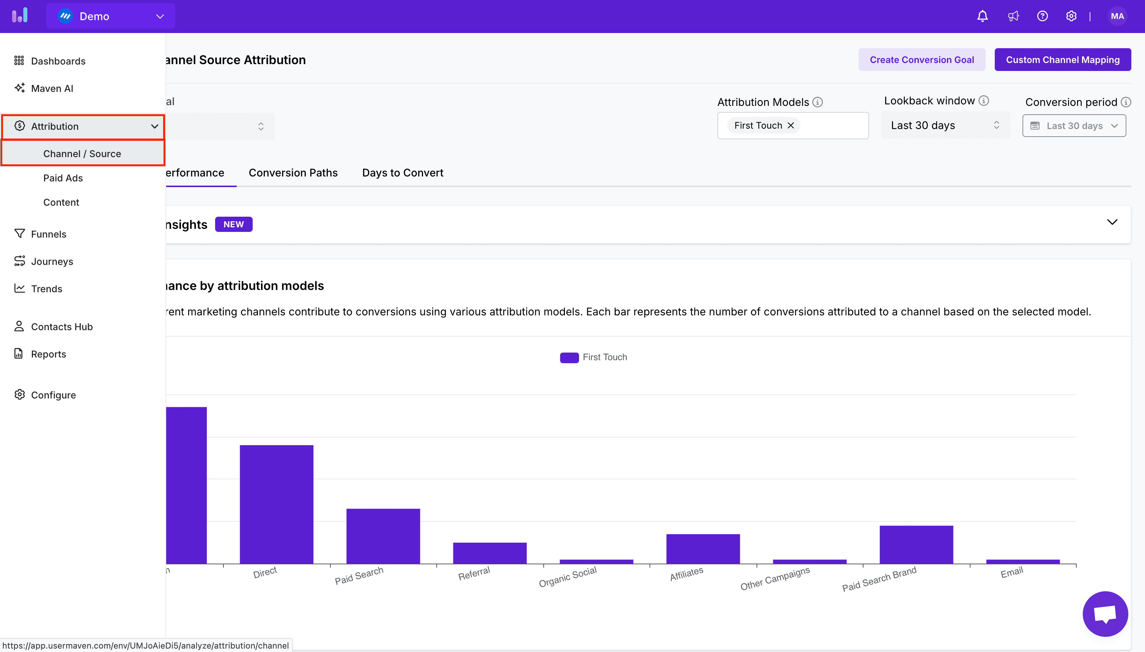Screen dimensions: 1145x652
Task: Click the Usermaven logo icon
Action: pyautogui.click(x=20, y=16)
